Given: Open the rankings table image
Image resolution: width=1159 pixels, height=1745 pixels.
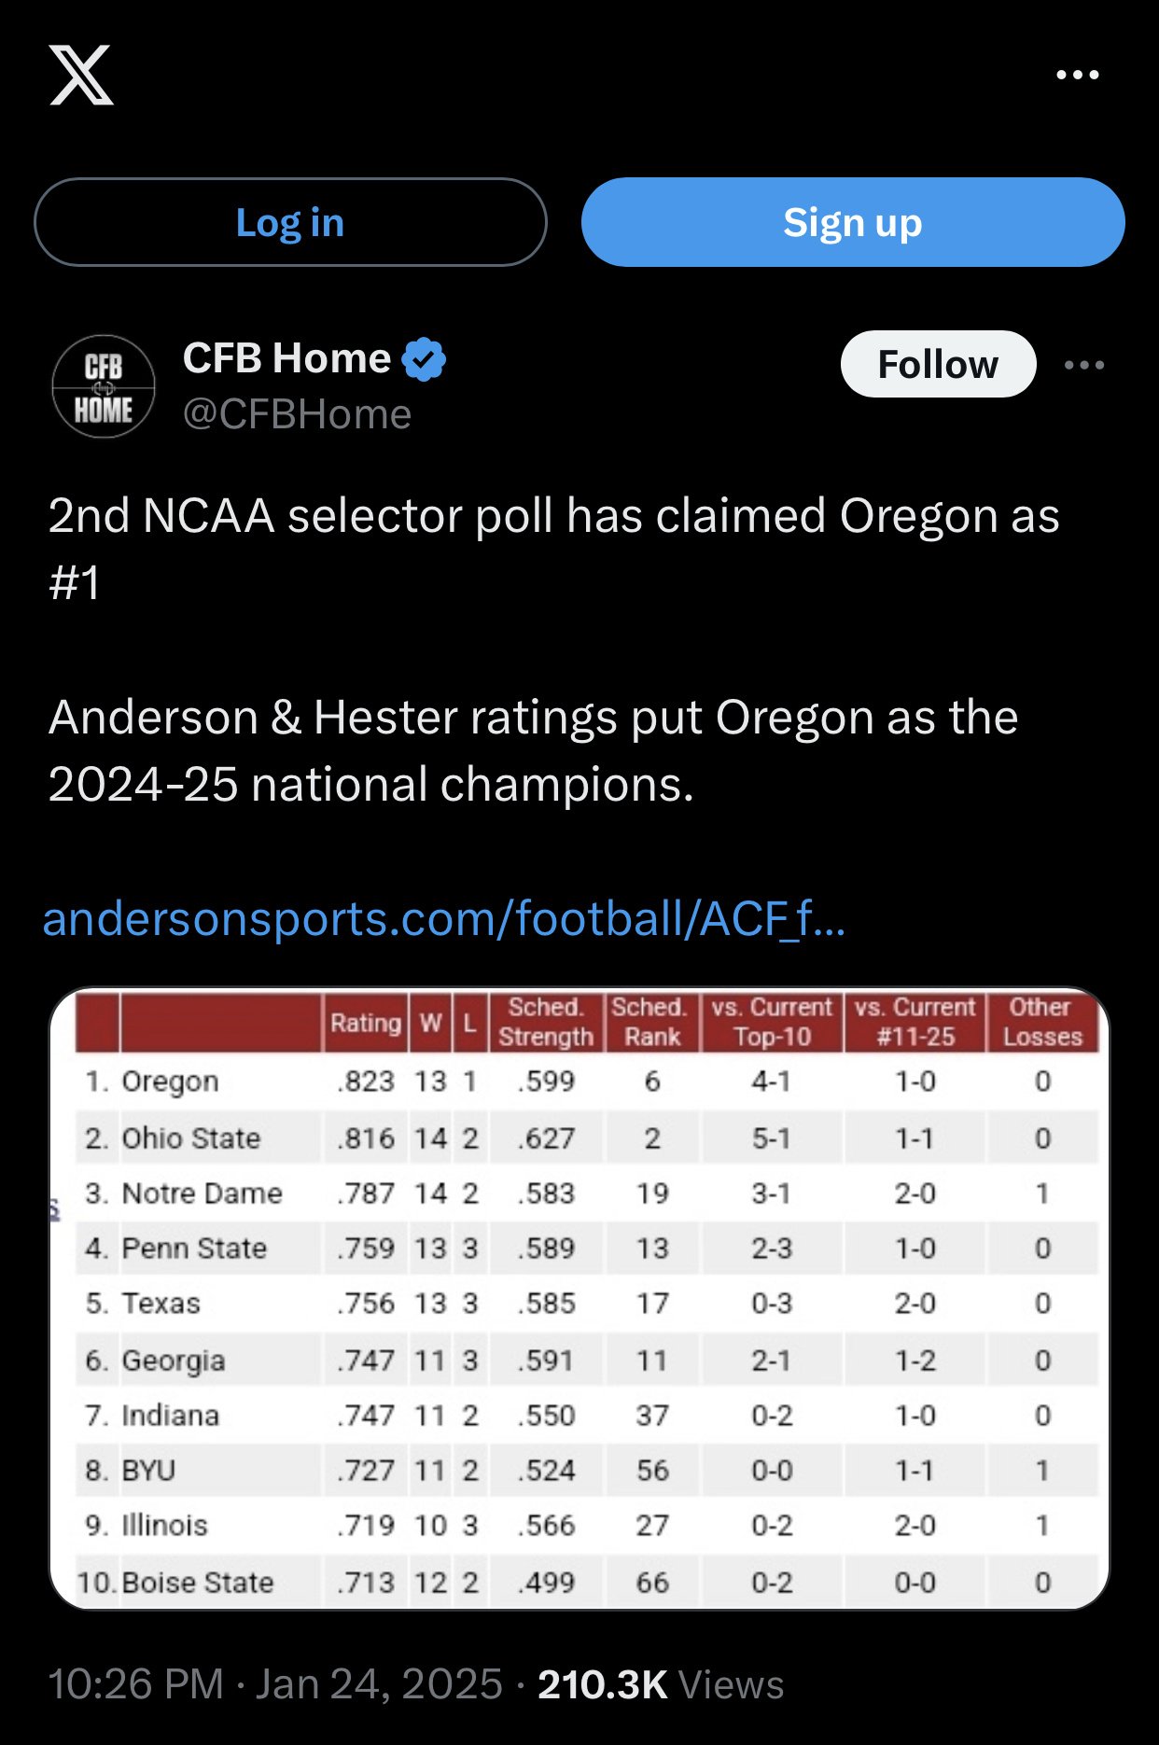Looking at the screenshot, I should pos(579,1297).
